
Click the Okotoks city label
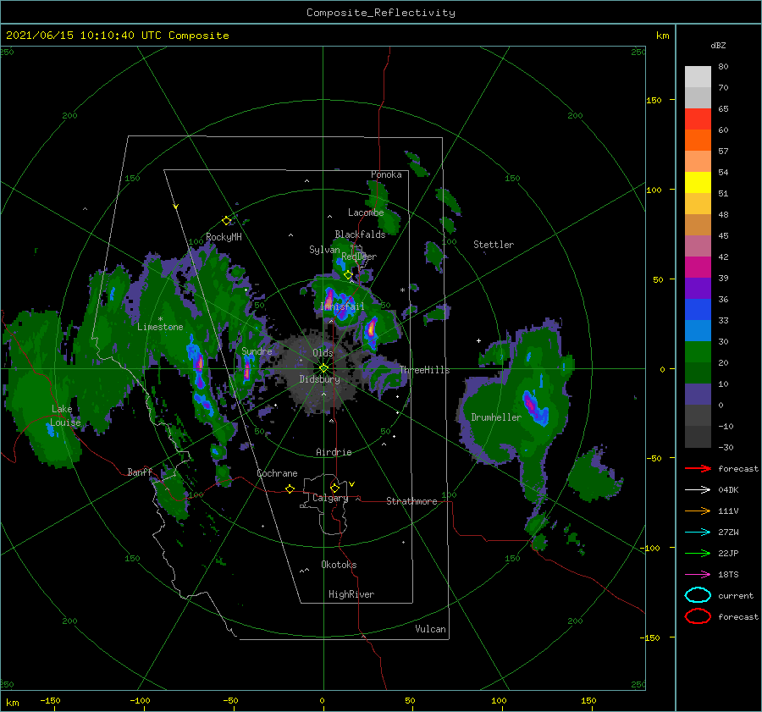click(339, 565)
